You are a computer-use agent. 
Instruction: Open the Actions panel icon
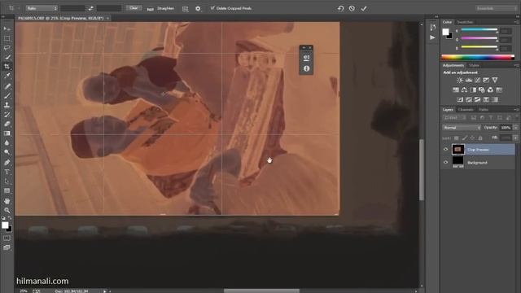[432, 37]
